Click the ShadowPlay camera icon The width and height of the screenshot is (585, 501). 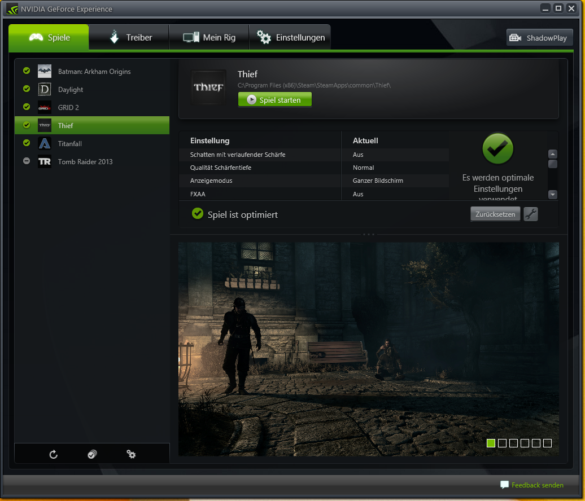(x=515, y=38)
